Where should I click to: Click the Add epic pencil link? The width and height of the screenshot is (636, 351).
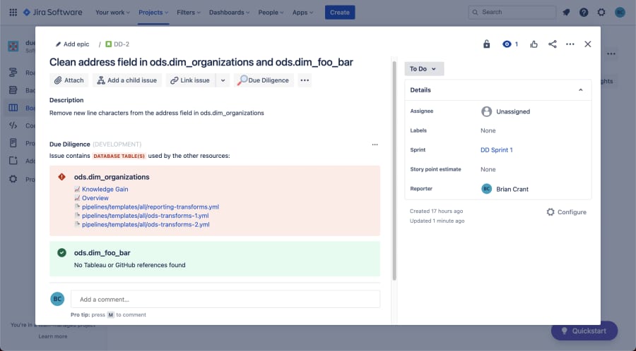pos(72,44)
